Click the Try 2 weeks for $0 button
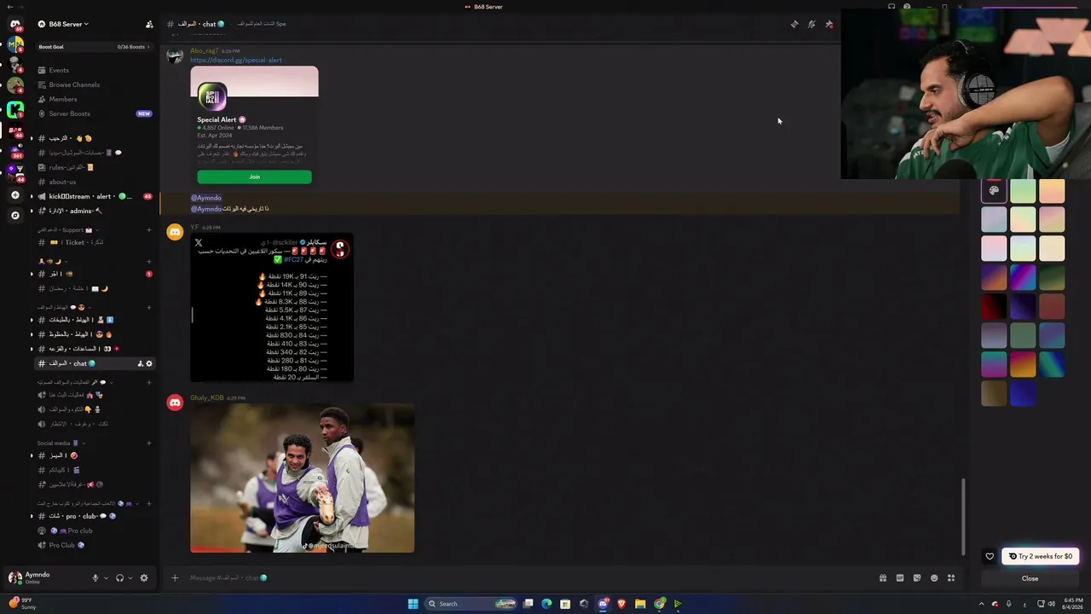This screenshot has height=614, width=1091. [x=1041, y=556]
